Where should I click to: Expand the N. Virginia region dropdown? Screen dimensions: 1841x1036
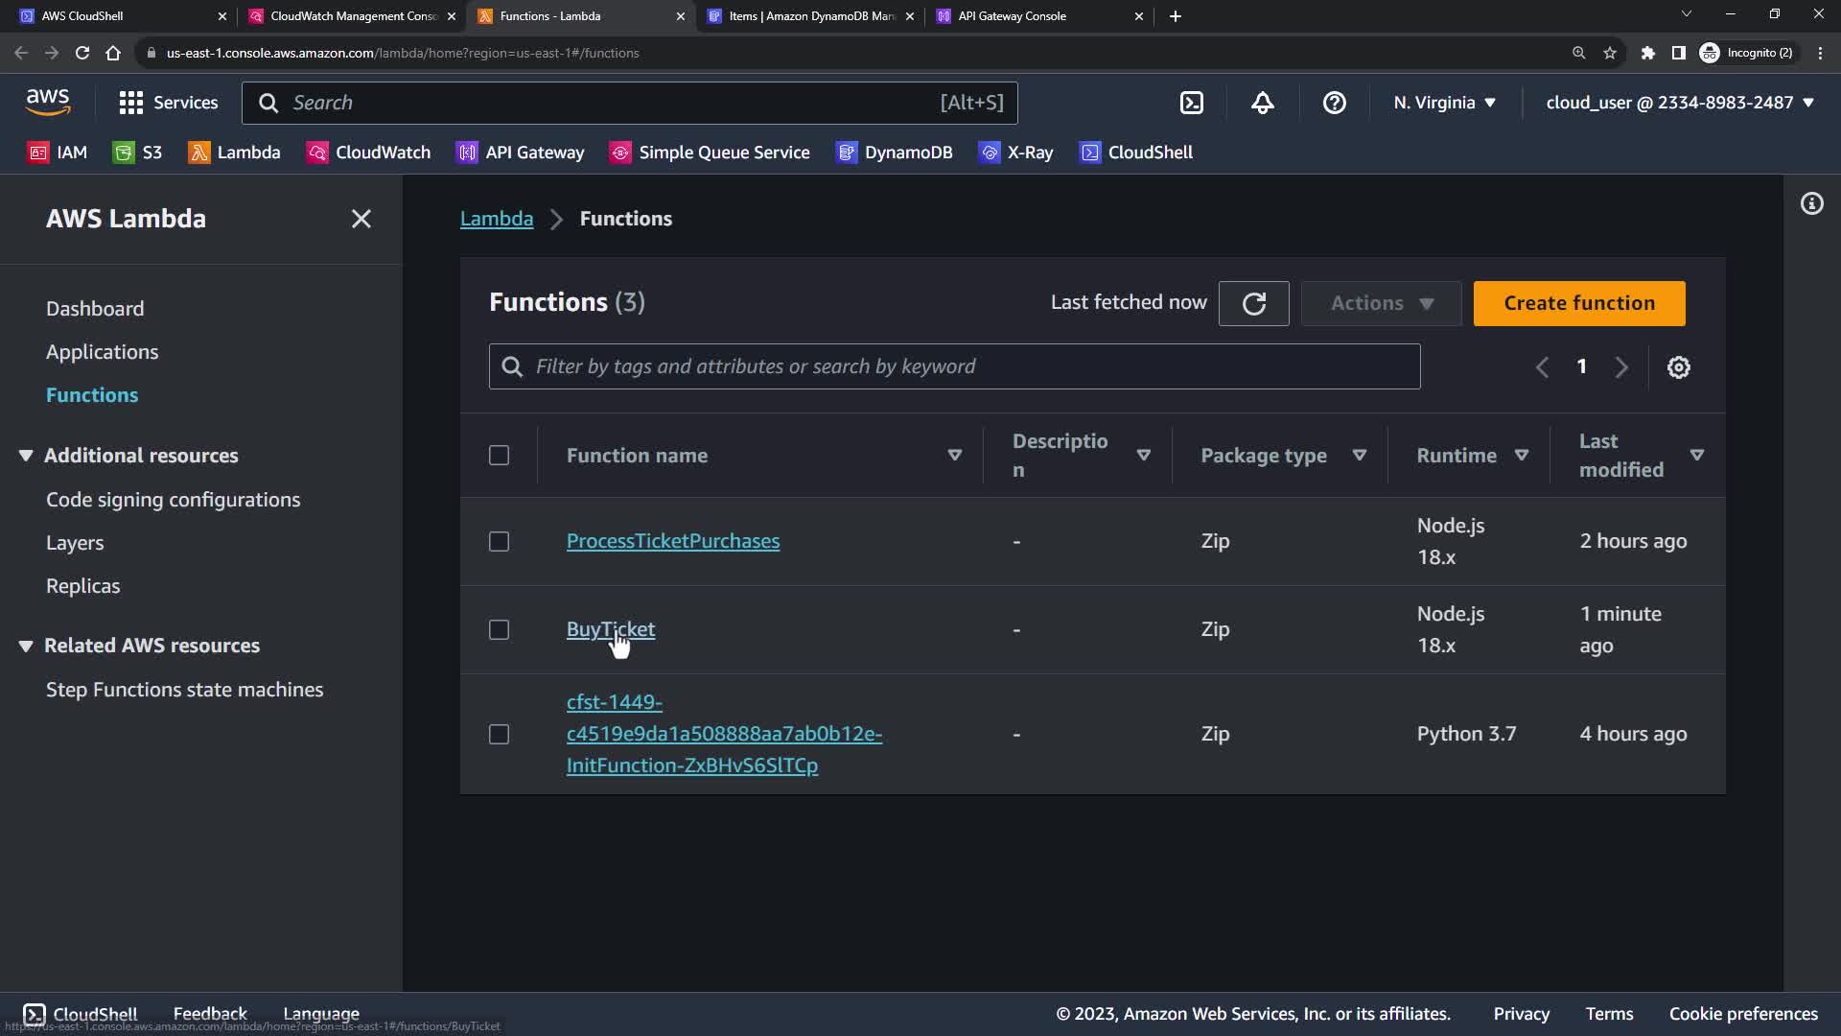(x=1444, y=103)
